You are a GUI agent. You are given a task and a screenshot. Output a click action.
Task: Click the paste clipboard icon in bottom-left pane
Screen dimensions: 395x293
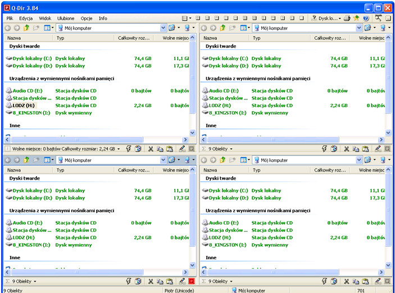170,281
